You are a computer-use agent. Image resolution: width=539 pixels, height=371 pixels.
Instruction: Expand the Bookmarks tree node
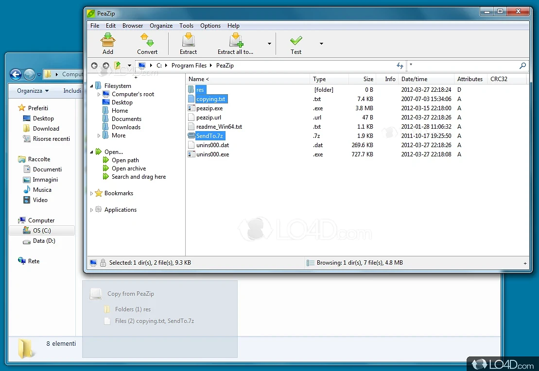click(91, 193)
